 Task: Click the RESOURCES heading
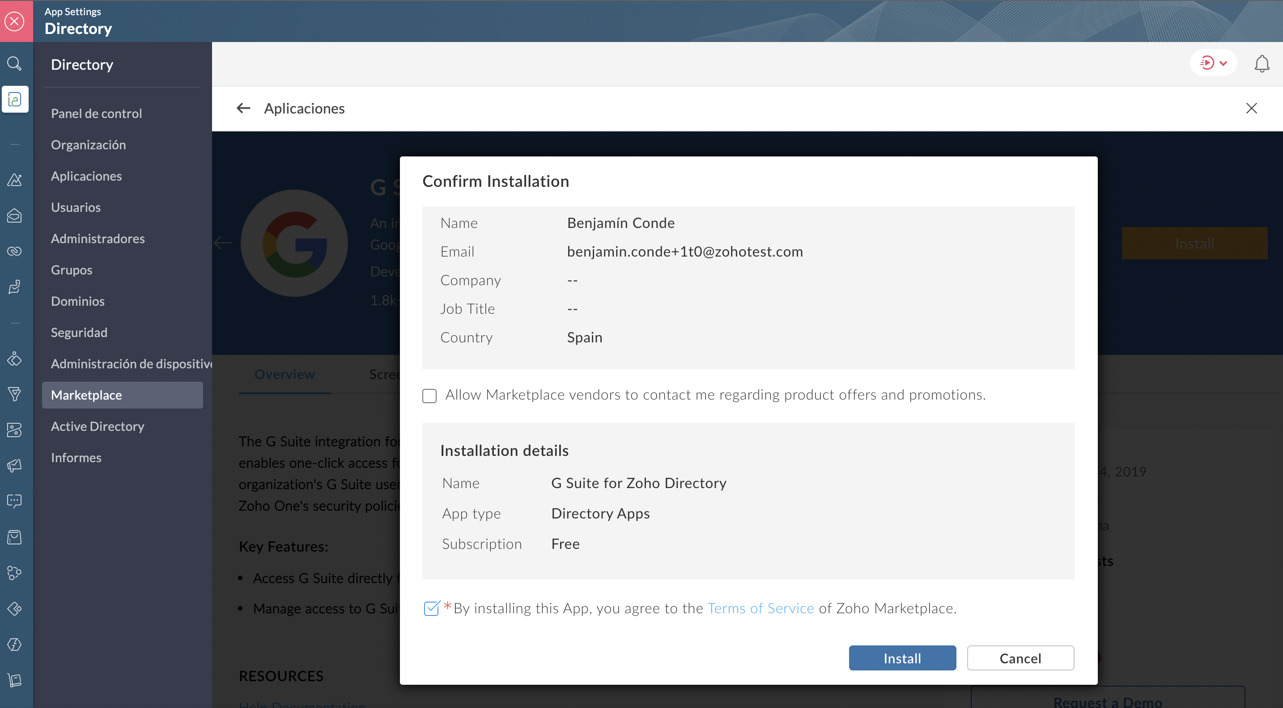281,676
